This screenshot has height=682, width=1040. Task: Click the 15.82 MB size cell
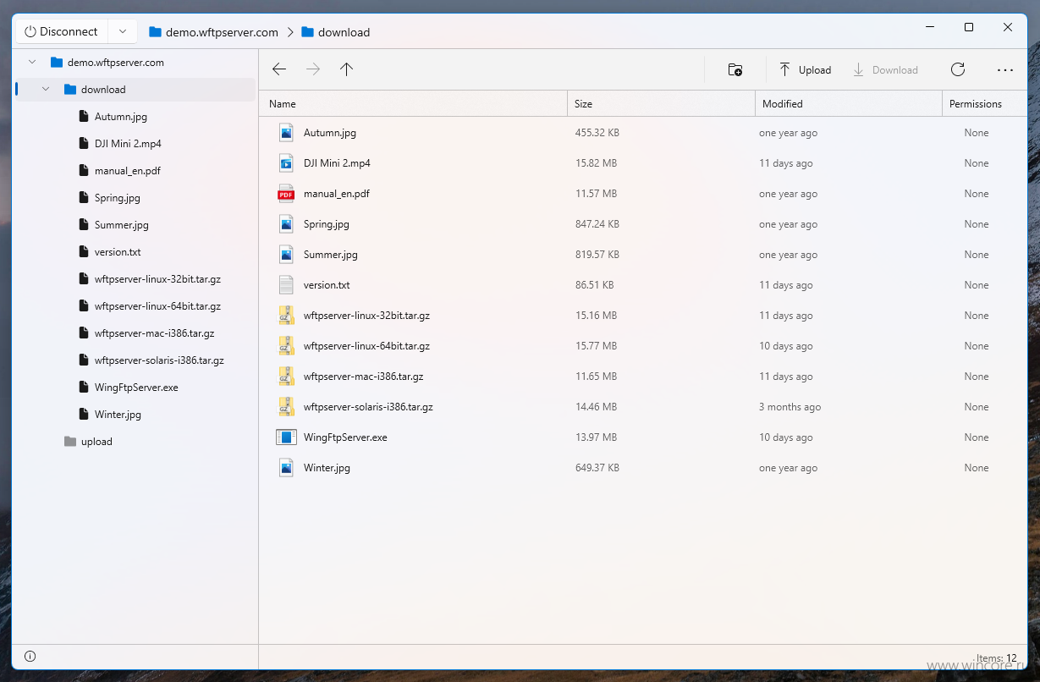point(596,163)
